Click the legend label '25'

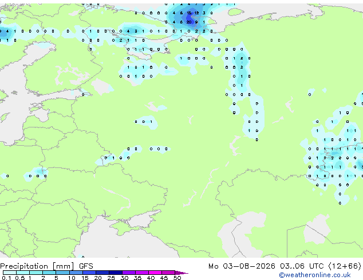111,278
